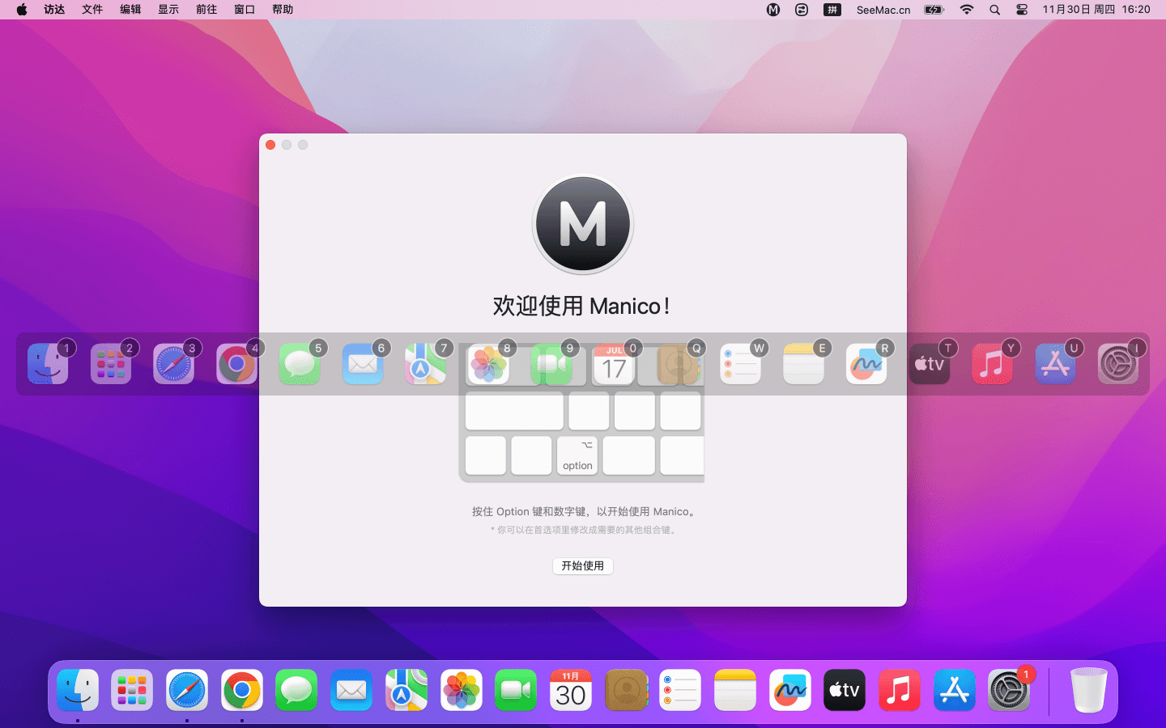
Task: Open System Preferences with badge in Dock
Action: point(1009,690)
